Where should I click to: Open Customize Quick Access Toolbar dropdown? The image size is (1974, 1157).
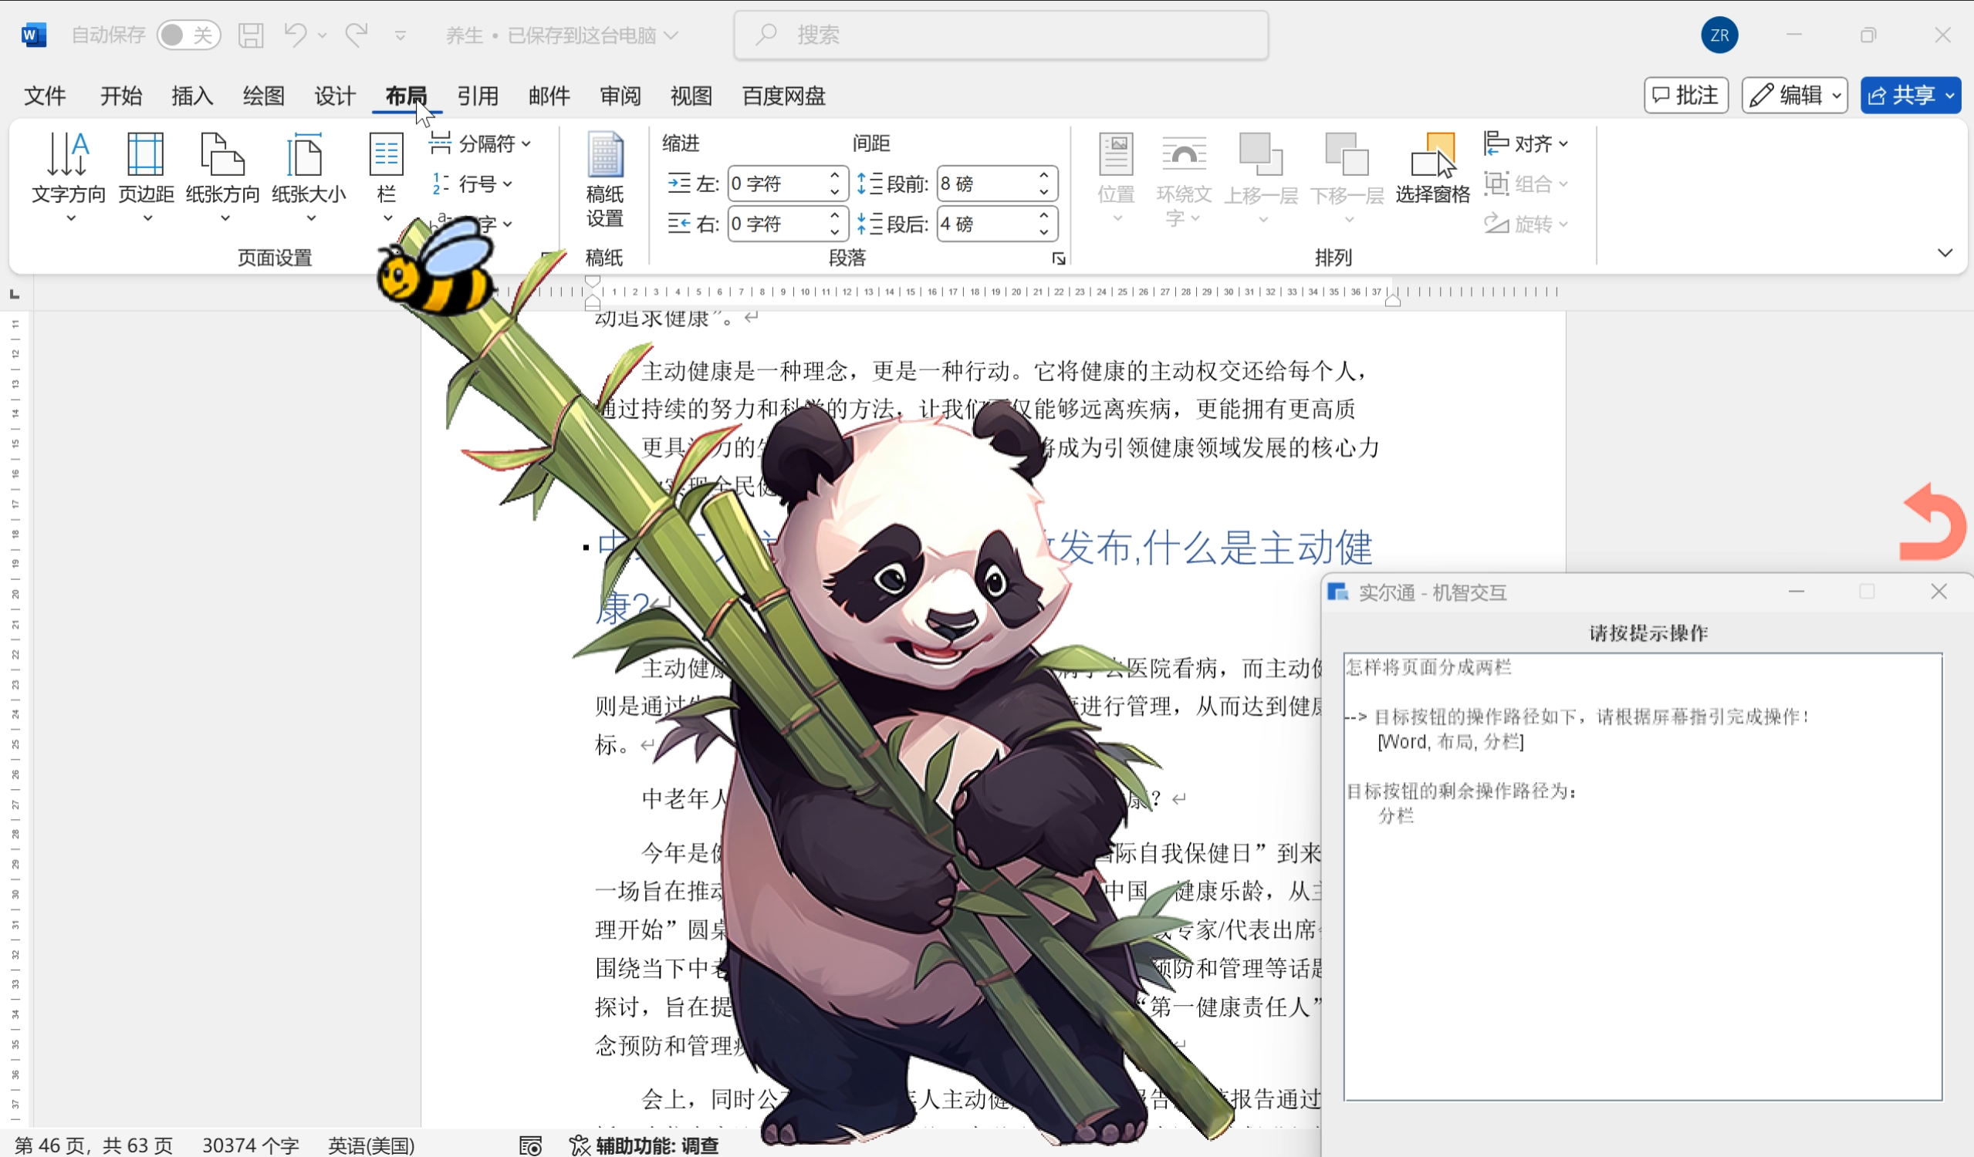tap(401, 35)
